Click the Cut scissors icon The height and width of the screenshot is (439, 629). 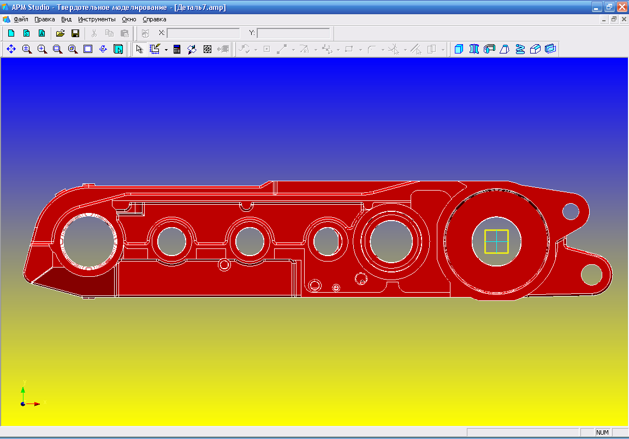point(94,33)
